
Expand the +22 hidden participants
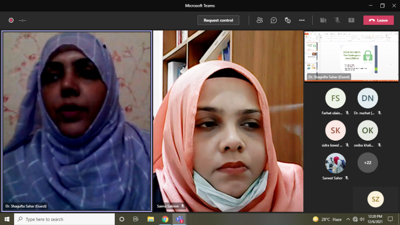(x=367, y=163)
